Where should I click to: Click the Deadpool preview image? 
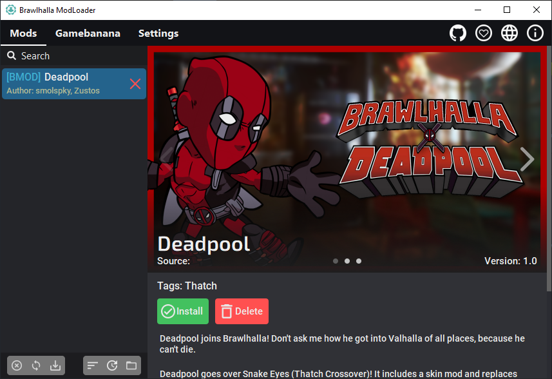pos(347,159)
